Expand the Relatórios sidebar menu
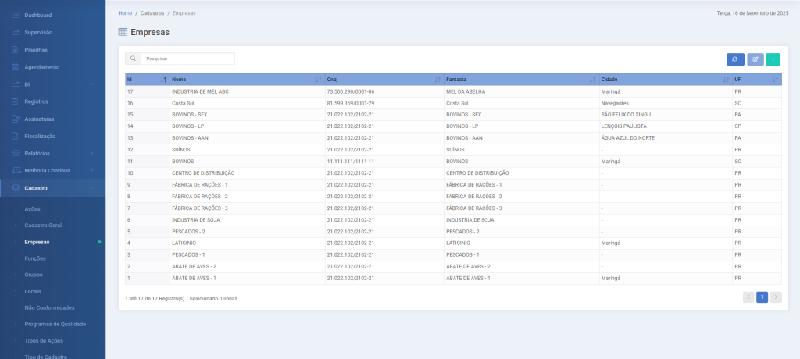The image size is (800, 359). point(52,153)
